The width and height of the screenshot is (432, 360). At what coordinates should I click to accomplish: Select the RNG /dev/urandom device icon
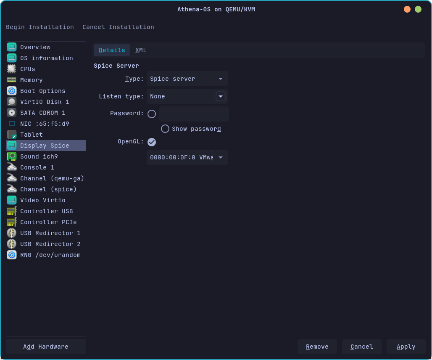pos(11,255)
